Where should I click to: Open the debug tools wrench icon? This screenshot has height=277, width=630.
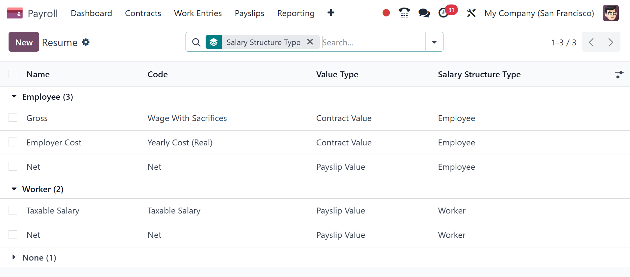pos(471,13)
